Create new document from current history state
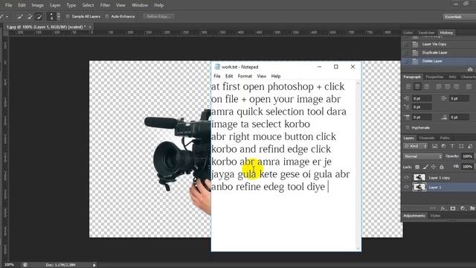476x268 pixels. pos(469,69)
